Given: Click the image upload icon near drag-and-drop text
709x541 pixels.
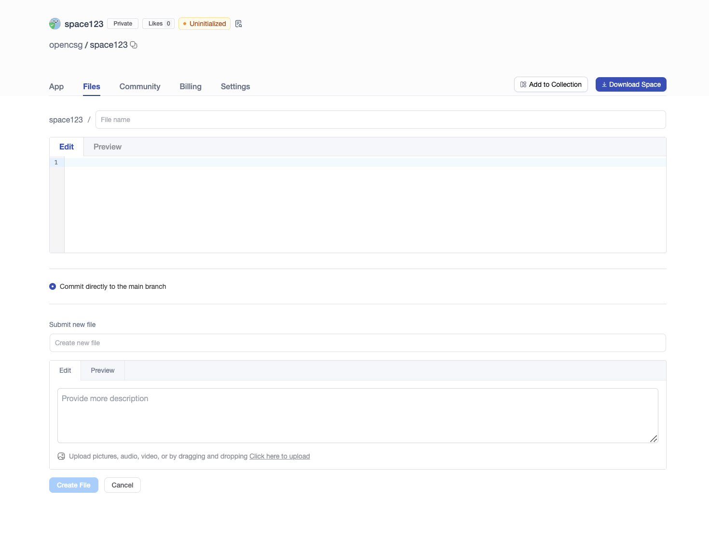Looking at the screenshot, I should point(61,456).
